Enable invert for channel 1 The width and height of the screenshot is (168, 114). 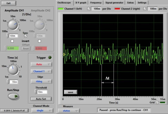pos(12,41)
